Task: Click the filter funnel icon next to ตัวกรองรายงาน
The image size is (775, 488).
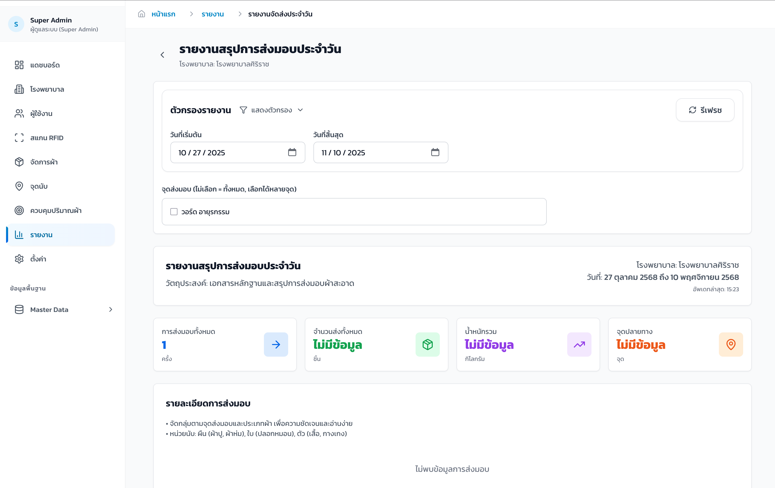Action: tap(243, 110)
